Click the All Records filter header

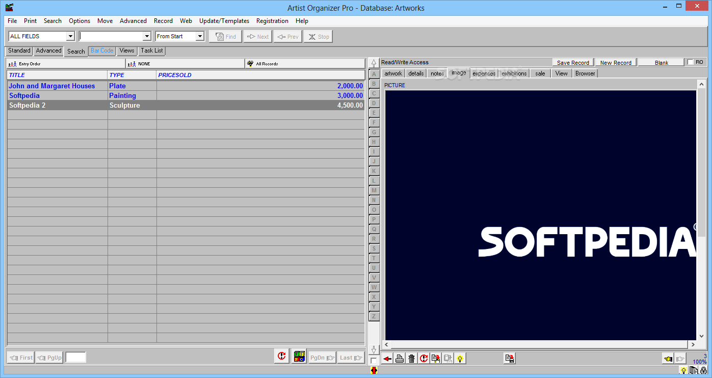305,64
